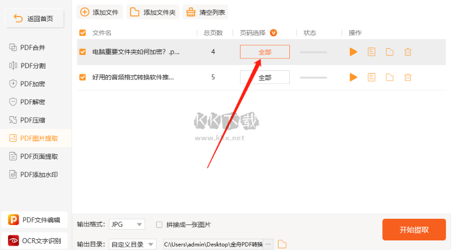The image size is (451, 250).
Task: Open output directory folder icon at bottom
Action: pyautogui.click(x=282, y=244)
